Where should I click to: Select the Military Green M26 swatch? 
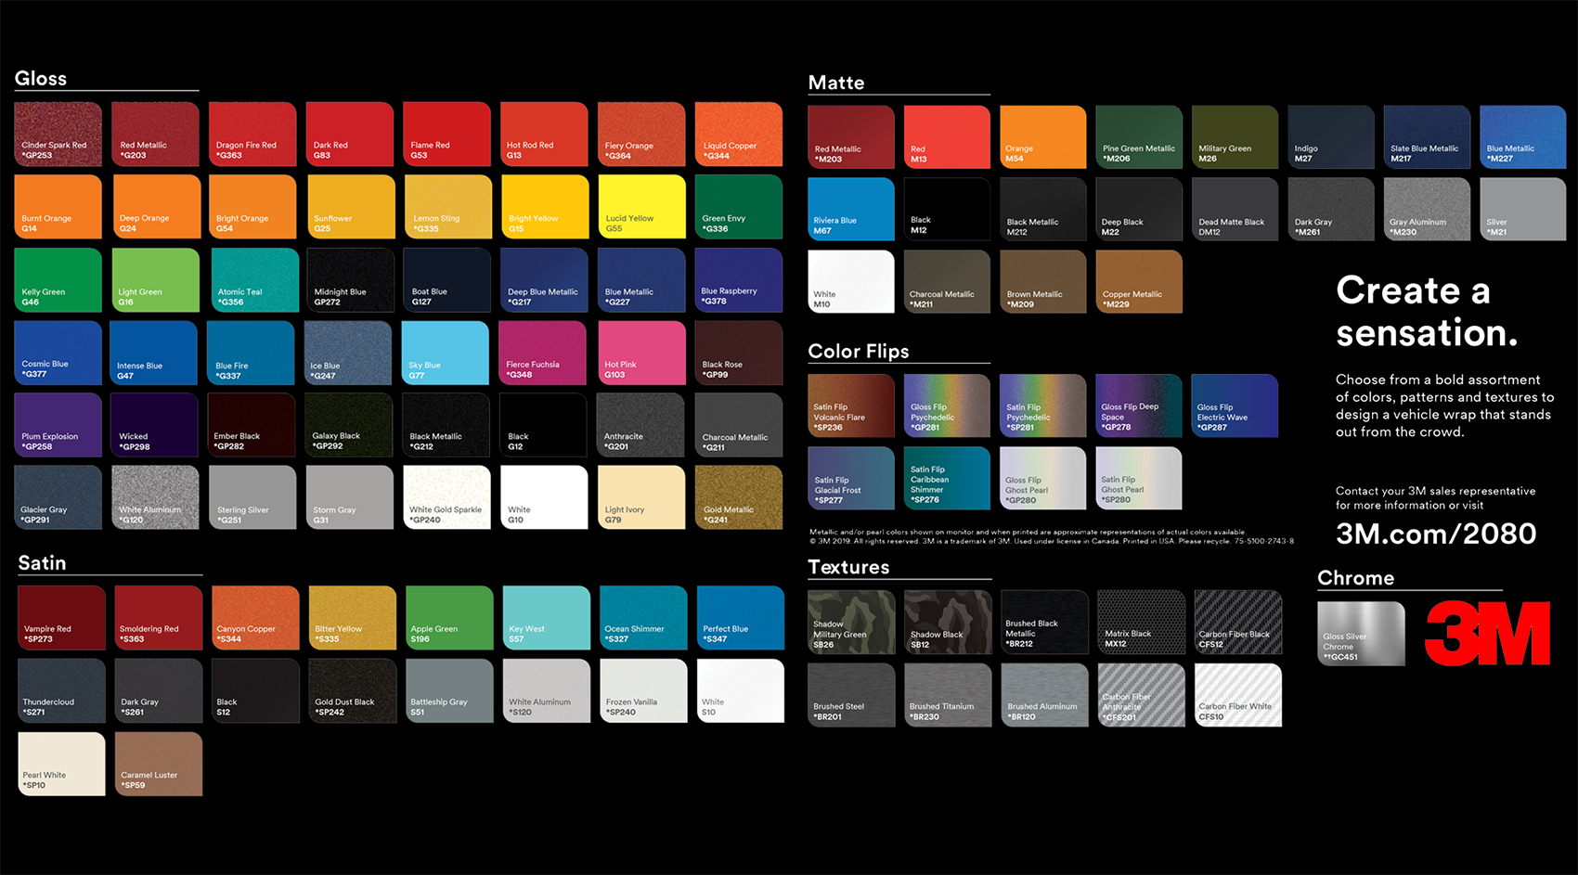coord(1235,136)
